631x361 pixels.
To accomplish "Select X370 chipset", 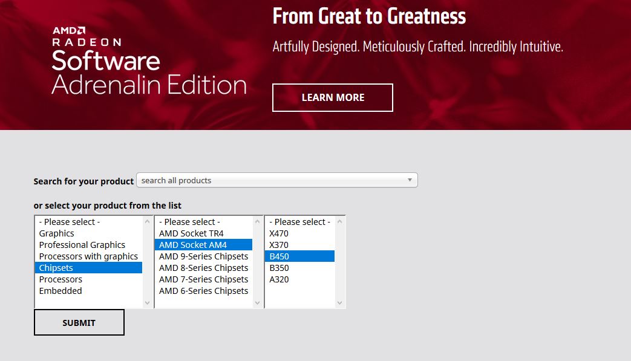I will point(300,245).
